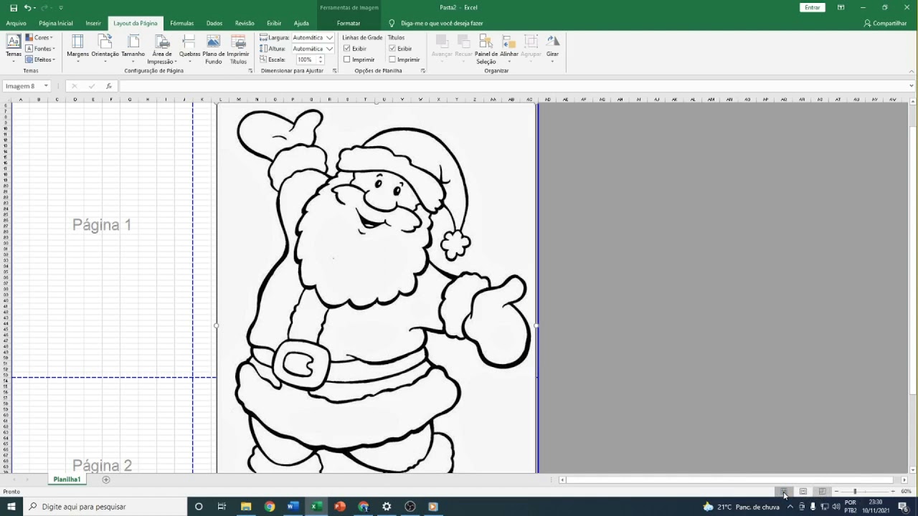The width and height of the screenshot is (918, 516).
Task: Open the Altura height dropdown
Action: click(330, 49)
